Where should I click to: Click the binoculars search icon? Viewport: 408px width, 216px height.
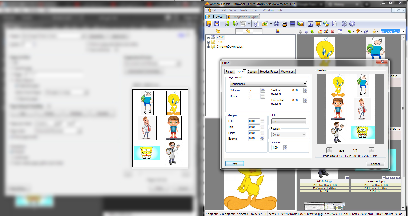click(x=277, y=24)
